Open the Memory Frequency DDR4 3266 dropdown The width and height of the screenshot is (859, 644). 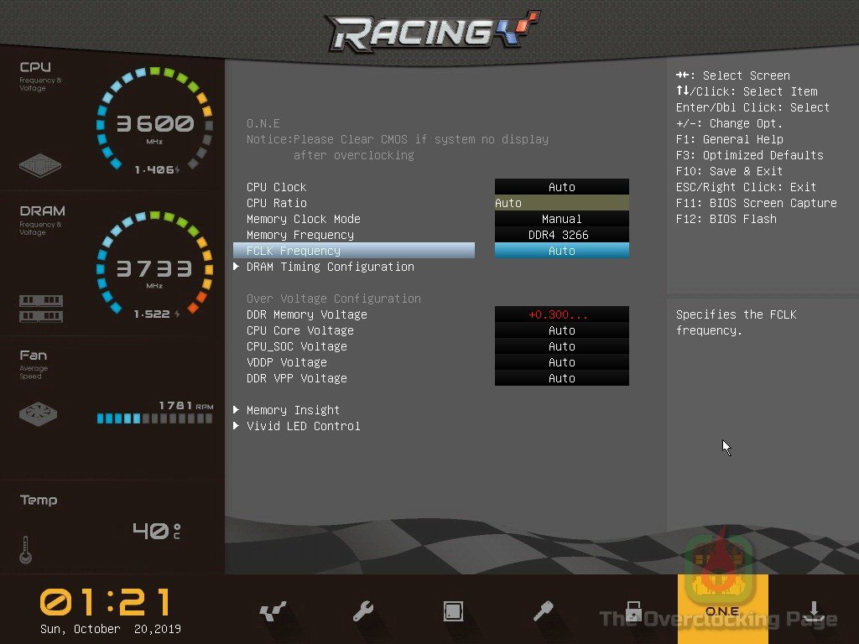click(x=561, y=235)
